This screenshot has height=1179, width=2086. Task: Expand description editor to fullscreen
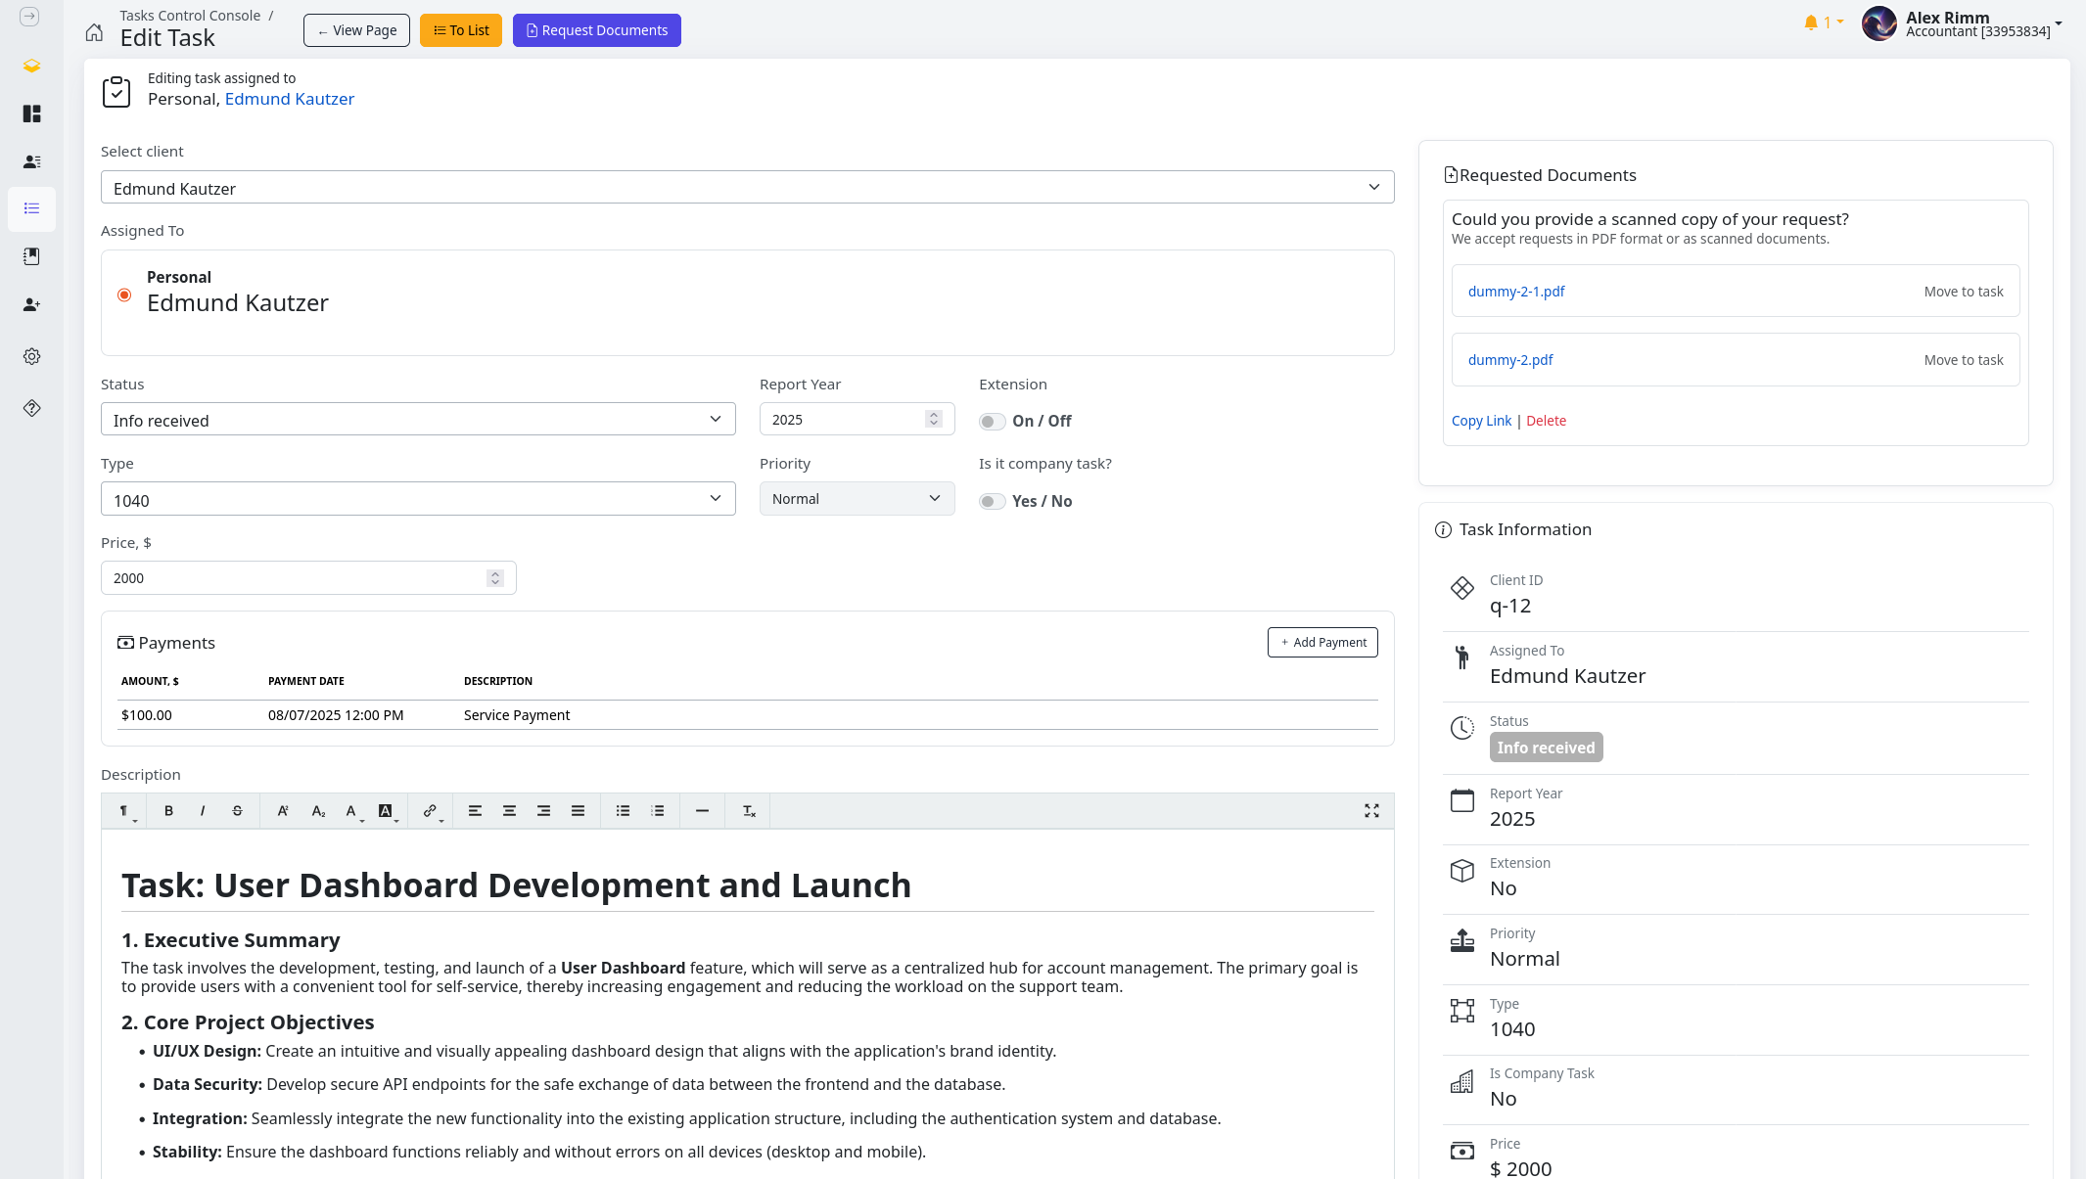tap(1371, 811)
